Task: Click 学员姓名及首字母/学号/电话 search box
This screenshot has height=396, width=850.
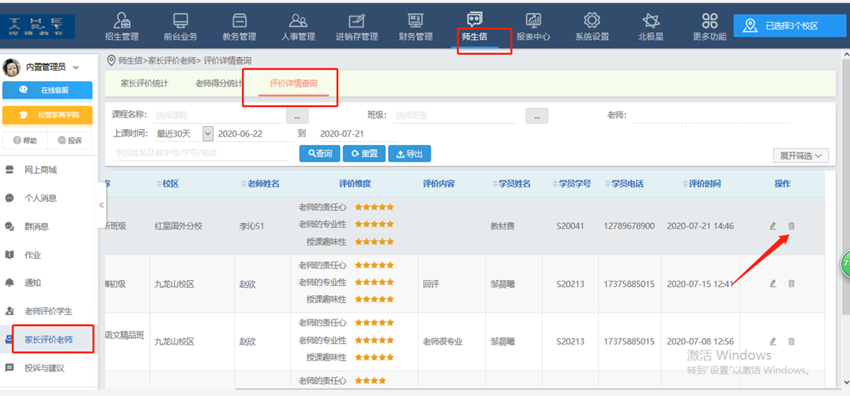Action: [x=201, y=153]
